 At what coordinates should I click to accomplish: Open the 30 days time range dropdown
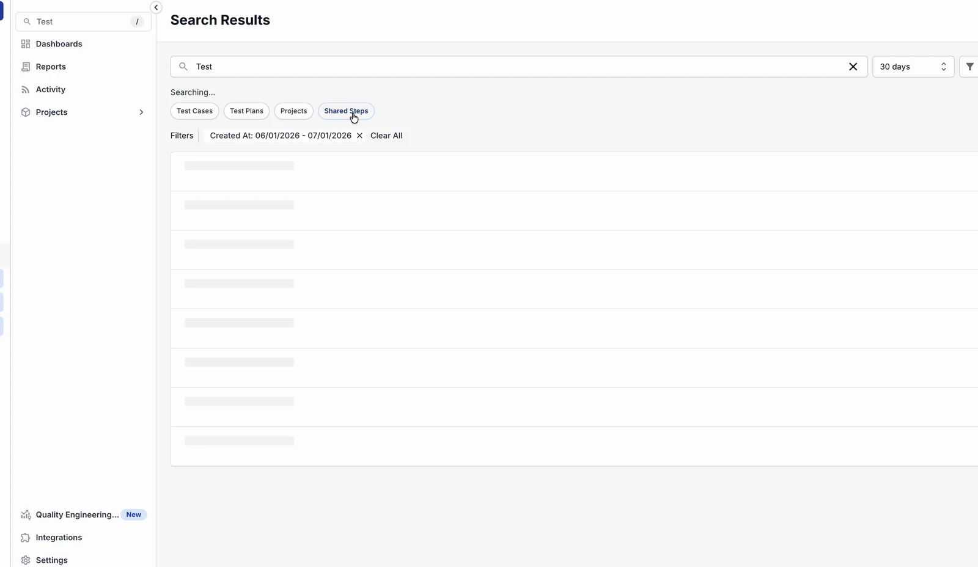click(x=913, y=67)
